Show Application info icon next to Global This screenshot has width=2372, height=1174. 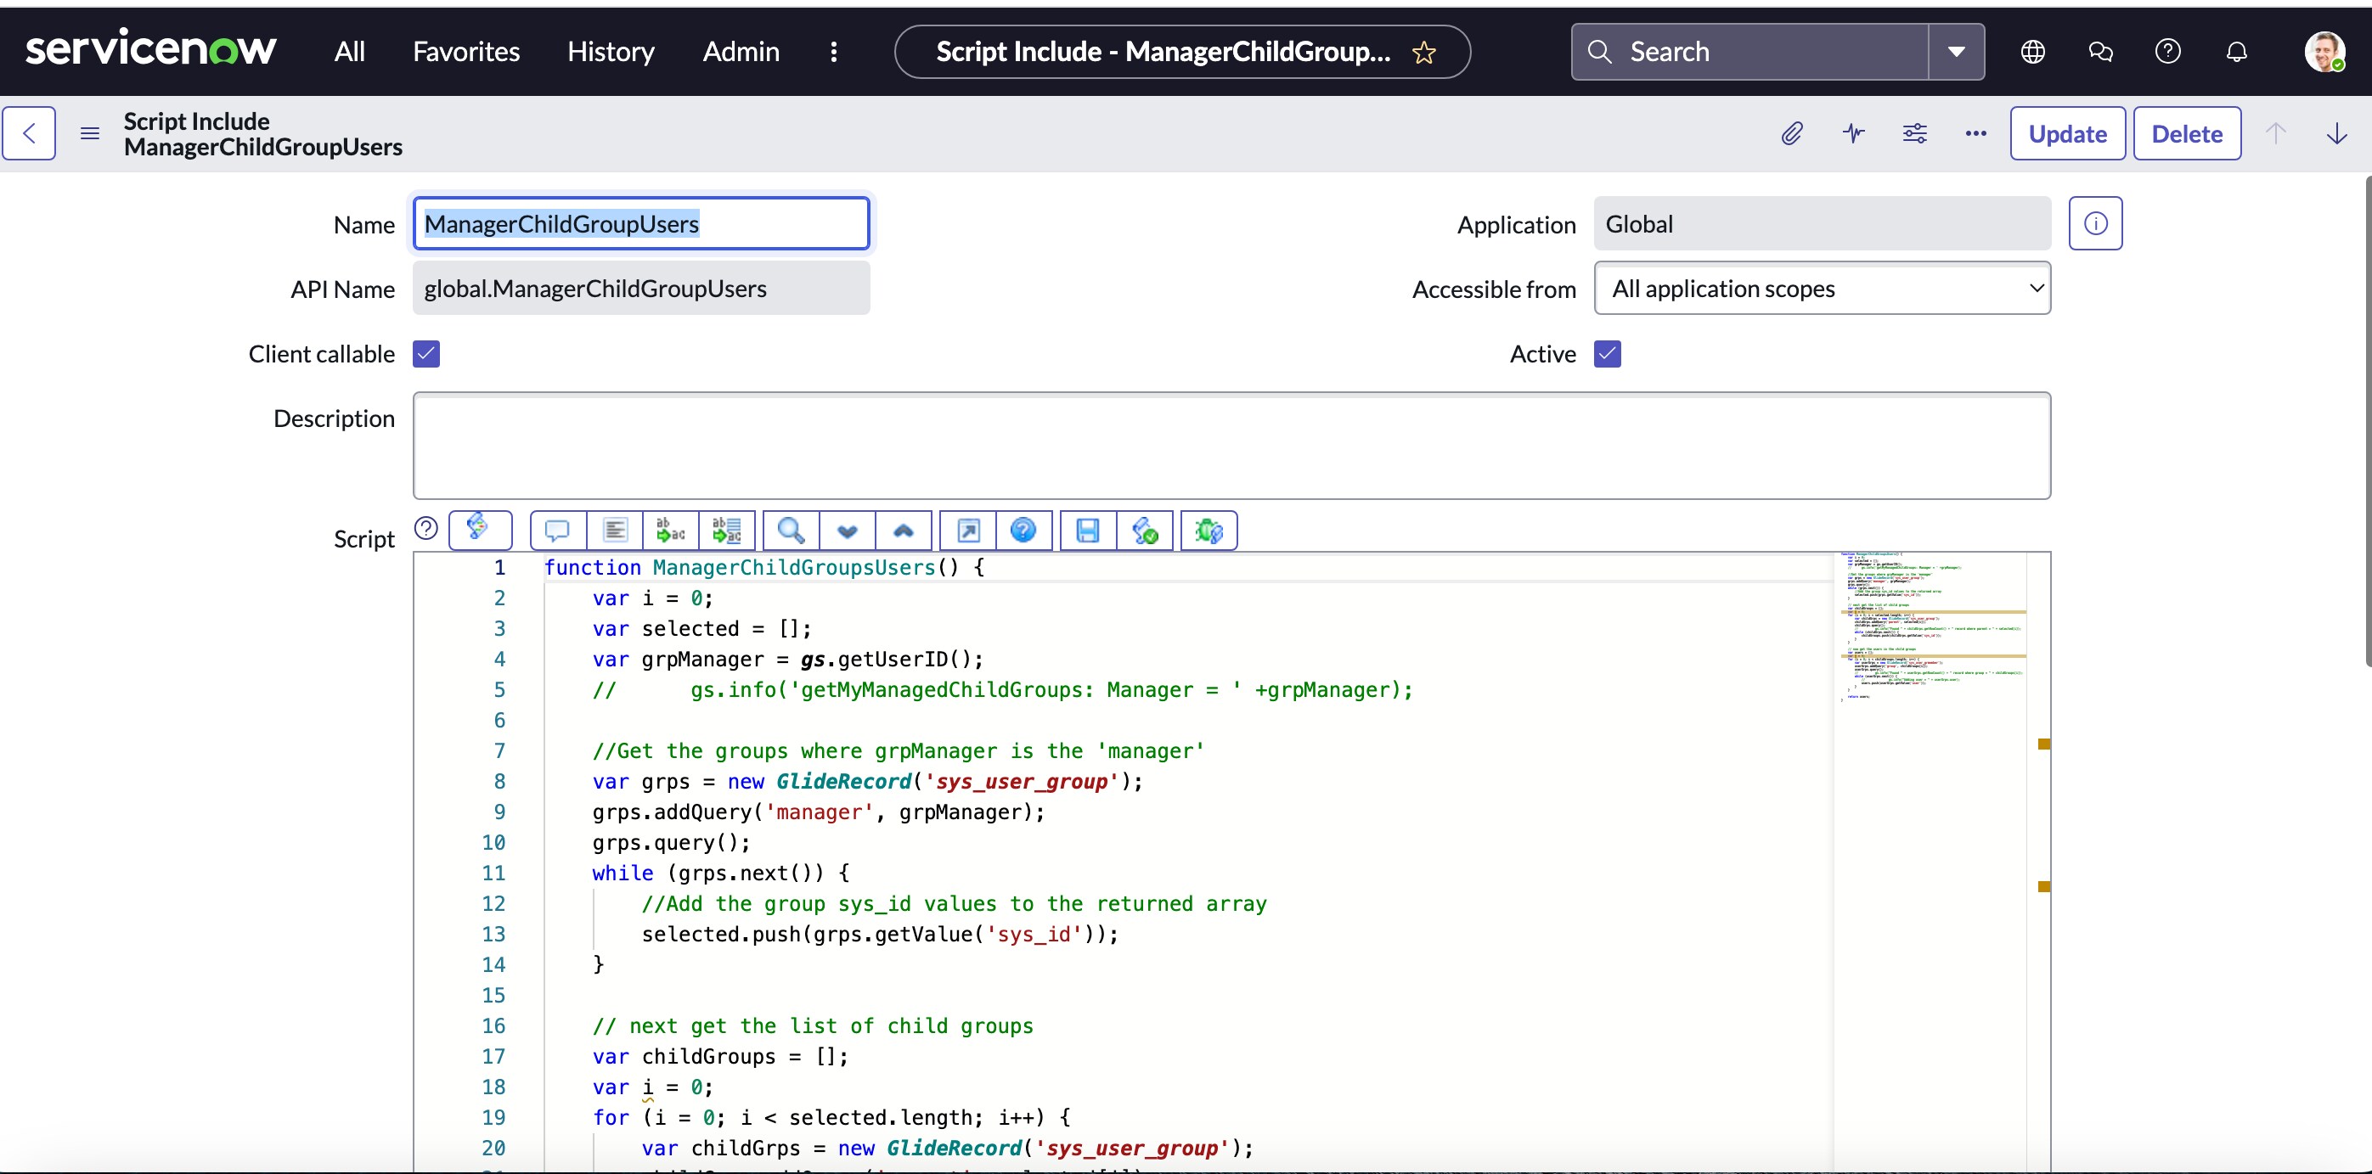tap(2095, 222)
